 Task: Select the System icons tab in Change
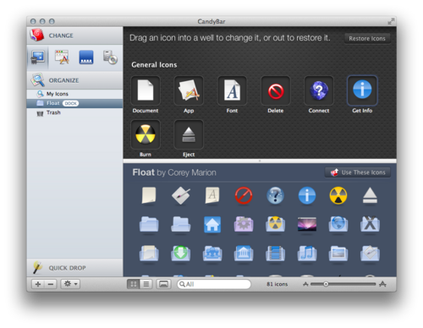38,57
